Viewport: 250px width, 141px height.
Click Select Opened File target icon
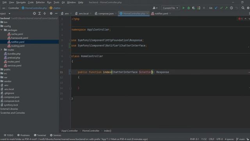click(34, 14)
